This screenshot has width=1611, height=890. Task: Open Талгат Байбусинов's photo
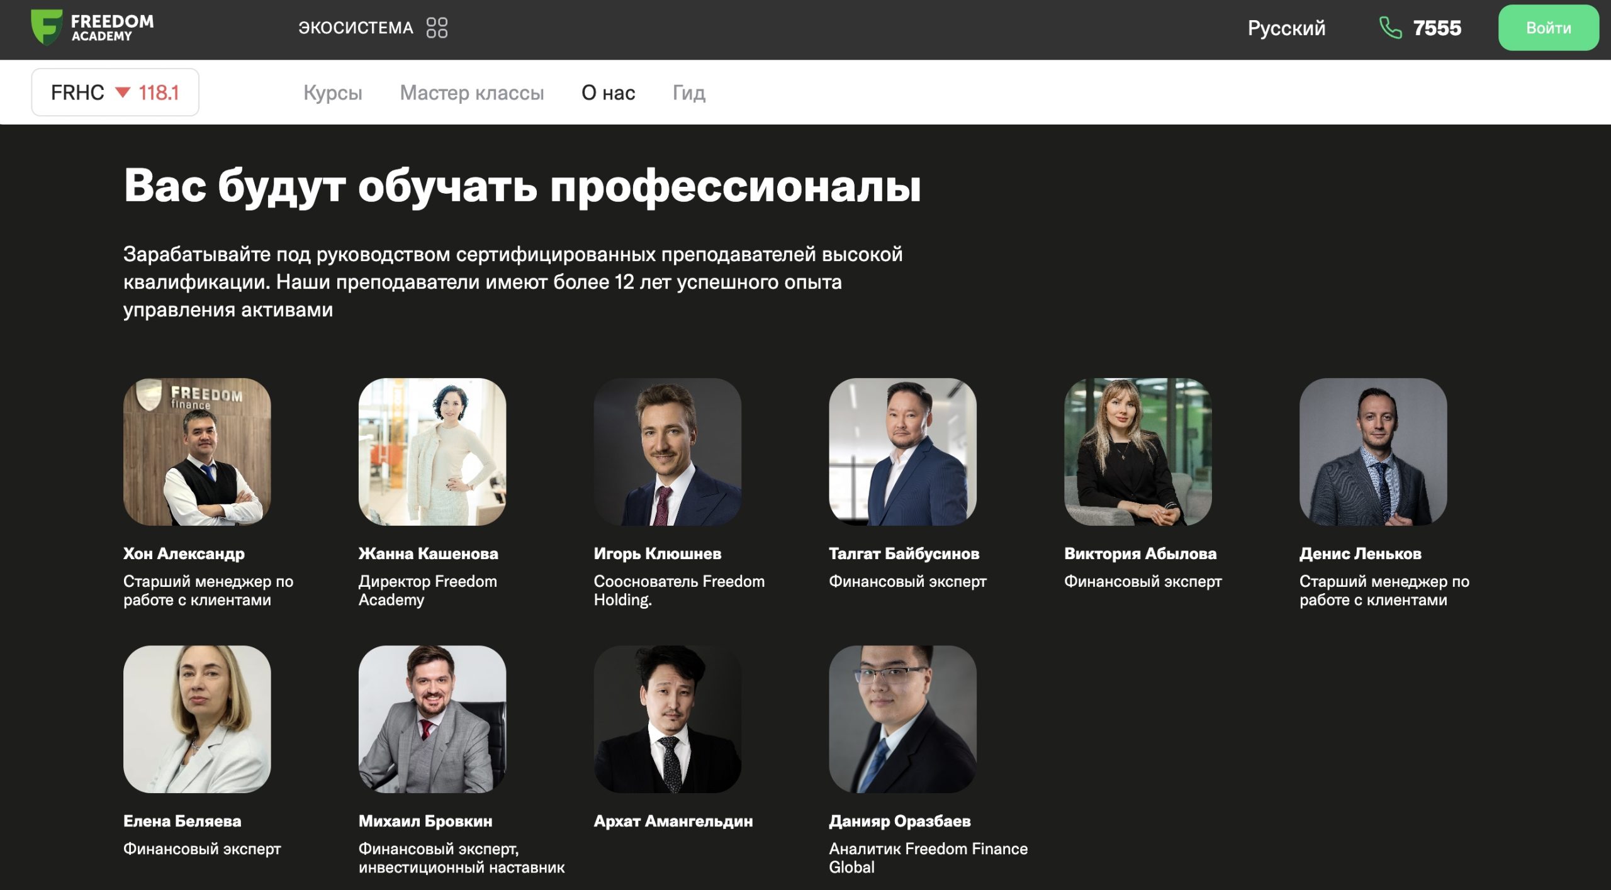[902, 452]
